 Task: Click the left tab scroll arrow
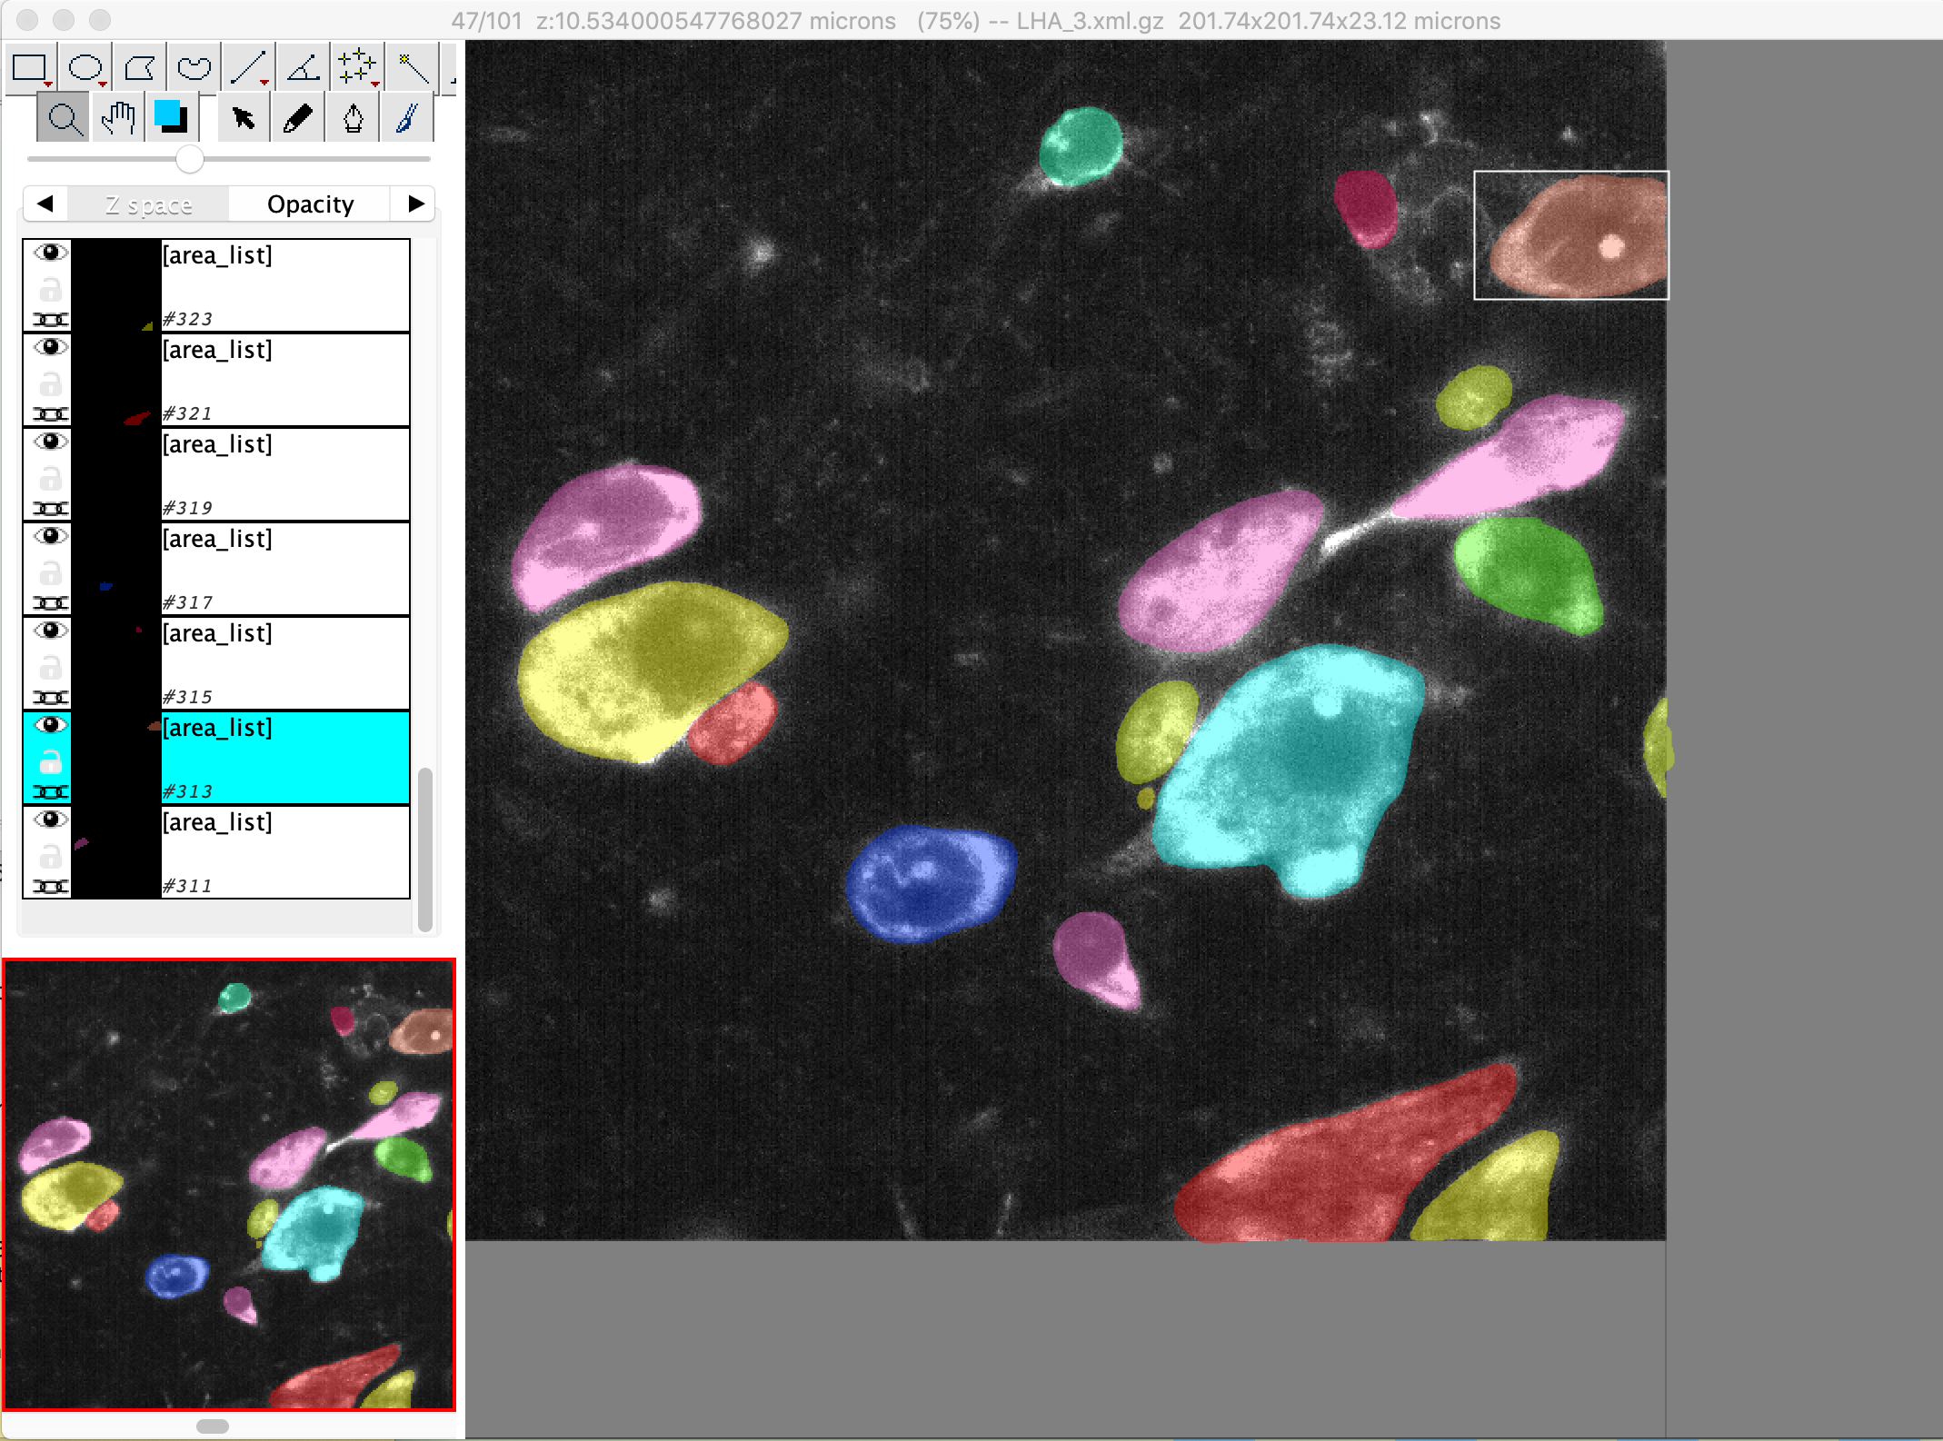pyautogui.click(x=45, y=204)
